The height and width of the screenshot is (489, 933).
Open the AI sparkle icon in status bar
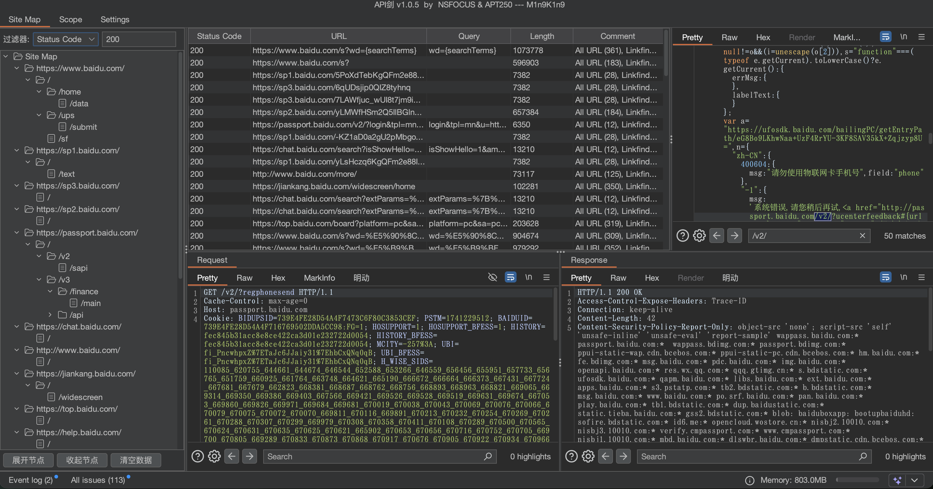click(897, 480)
